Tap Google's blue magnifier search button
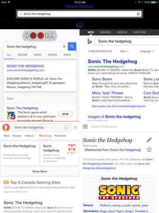Screen dimensions: 159x213 [x=72, y=47]
